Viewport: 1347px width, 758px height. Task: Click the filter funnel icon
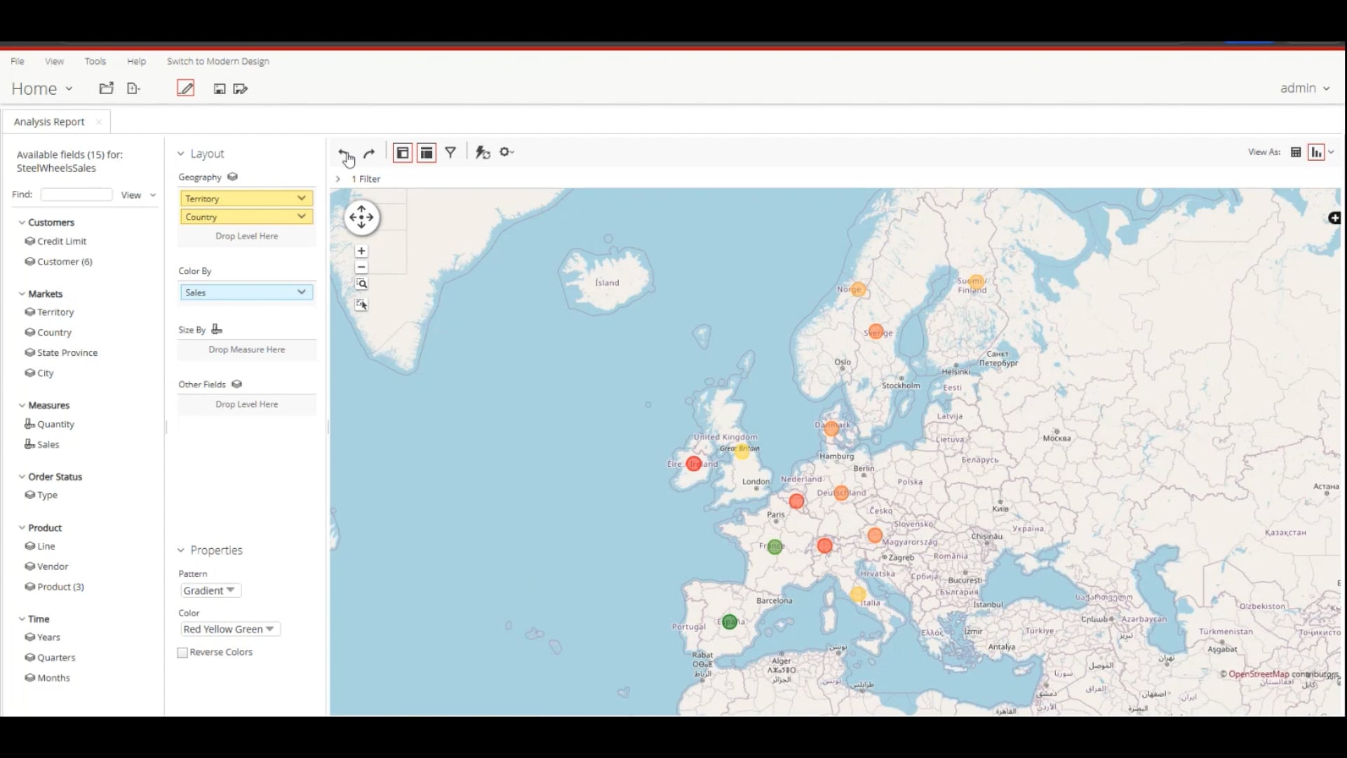coord(451,152)
